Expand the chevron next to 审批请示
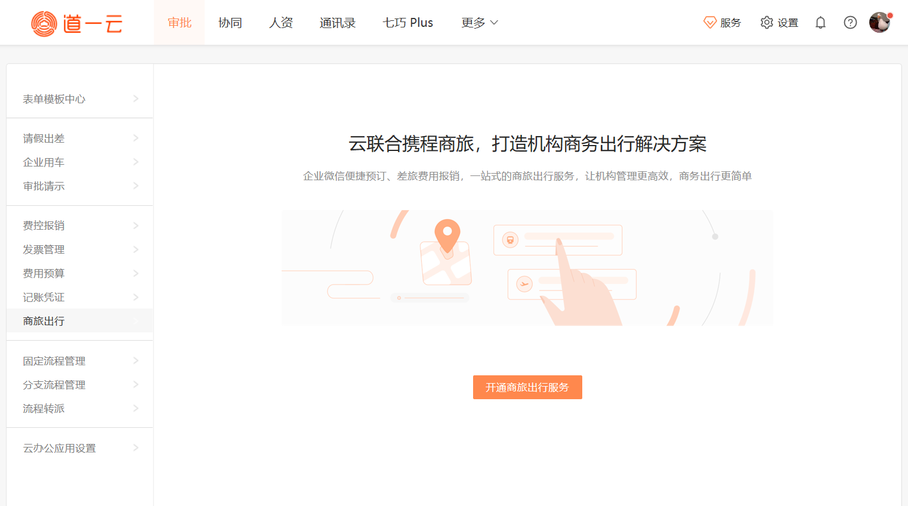Image resolution: width=908 pixels, height=506 pixels. [x=136, y=186]
